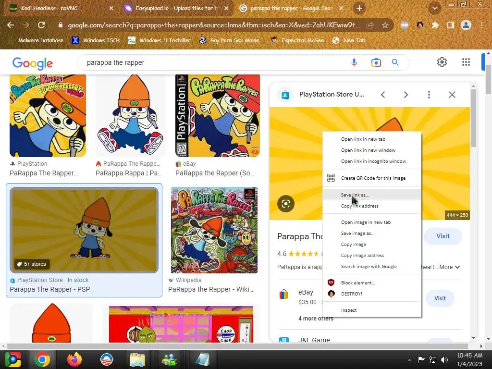Click the 4 more offers link
492x369 pixels.
(x=316, y=319)
